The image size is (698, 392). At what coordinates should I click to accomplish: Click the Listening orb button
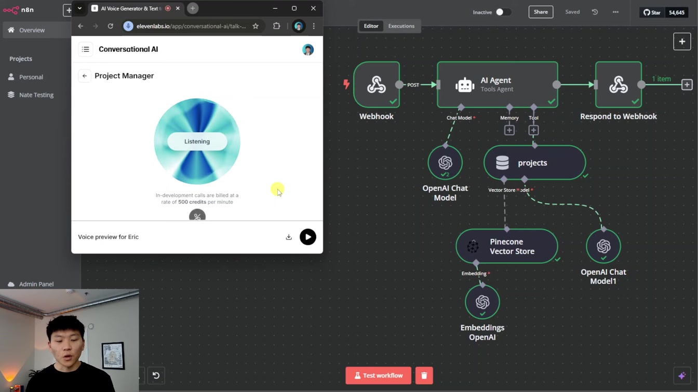click(197, 141)
